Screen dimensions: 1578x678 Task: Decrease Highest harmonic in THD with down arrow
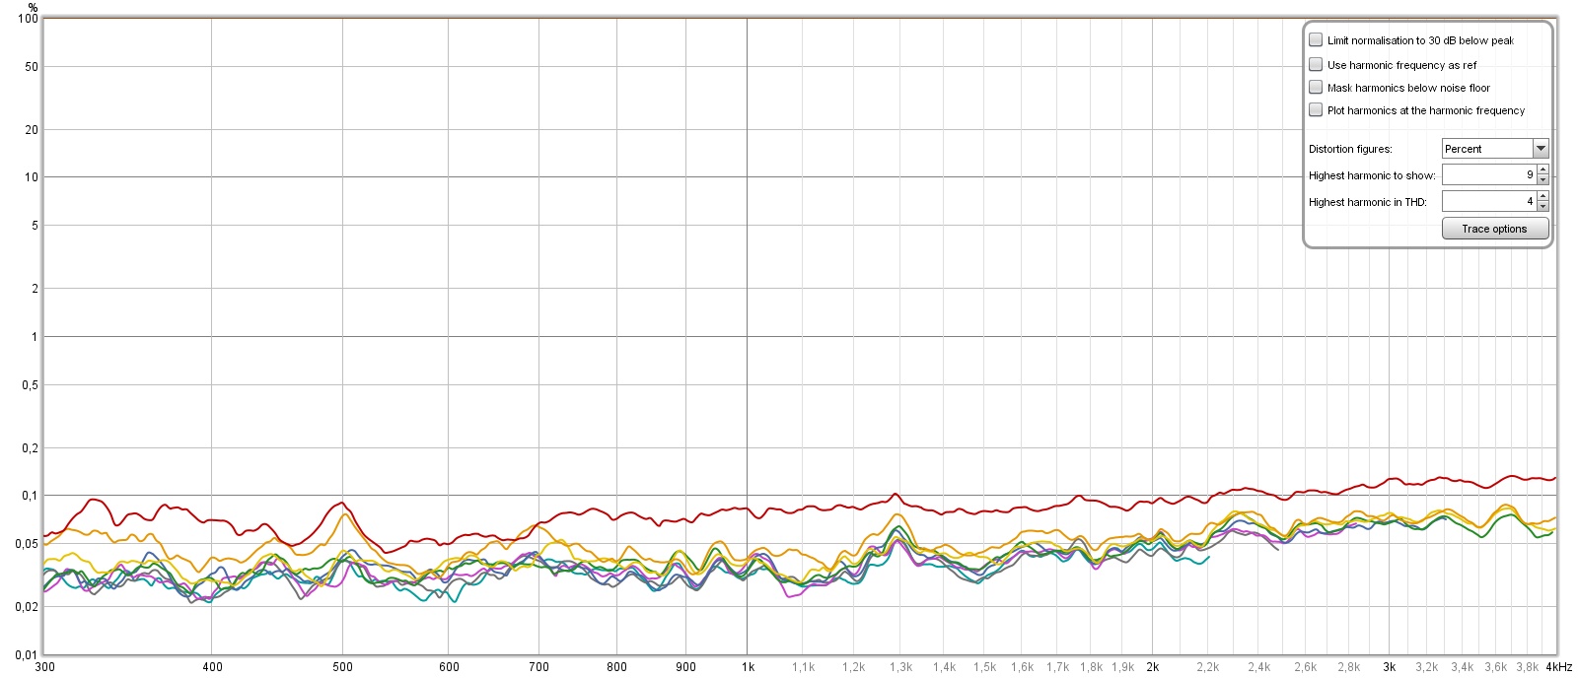point(1542,206)
